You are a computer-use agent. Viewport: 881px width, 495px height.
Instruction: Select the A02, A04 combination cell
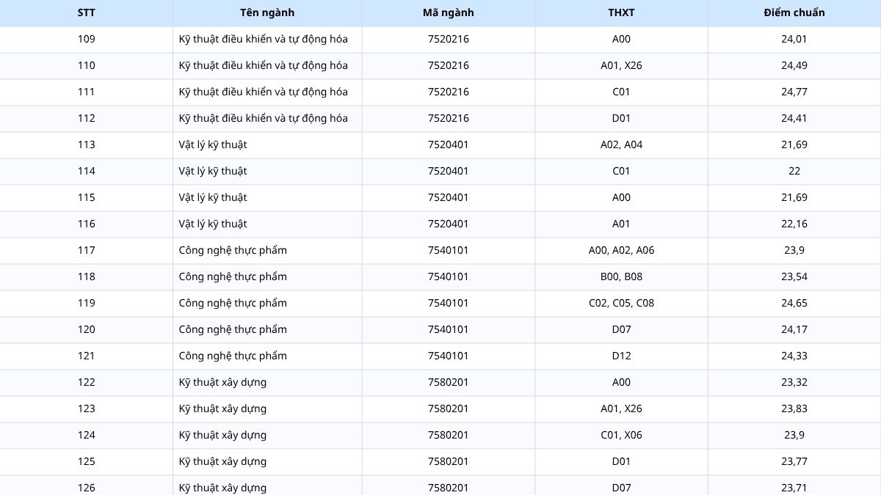622,145
